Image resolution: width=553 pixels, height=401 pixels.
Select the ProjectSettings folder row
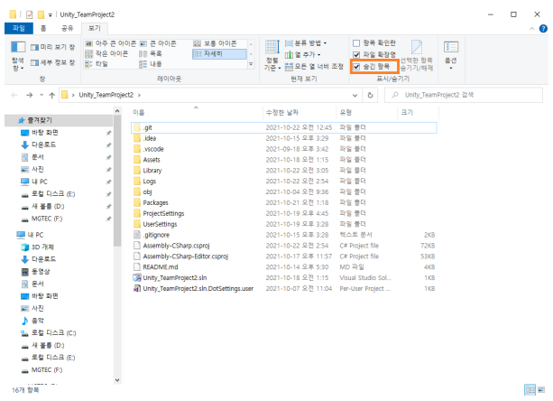(284, 213)
